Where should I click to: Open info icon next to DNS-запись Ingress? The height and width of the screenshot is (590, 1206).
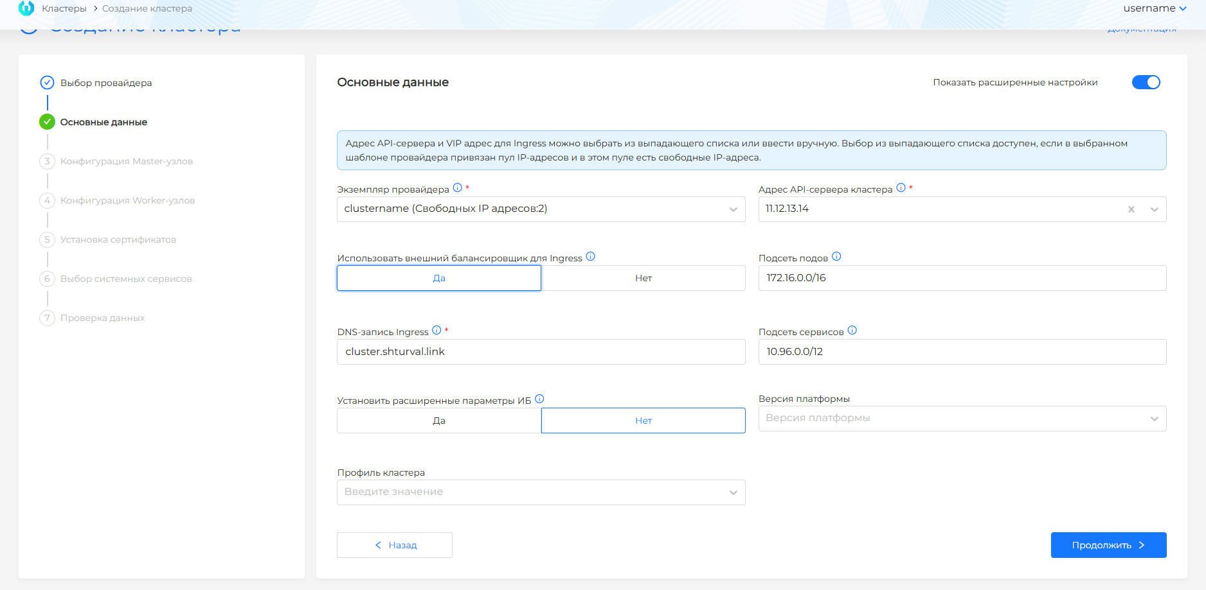coord(437,330)
